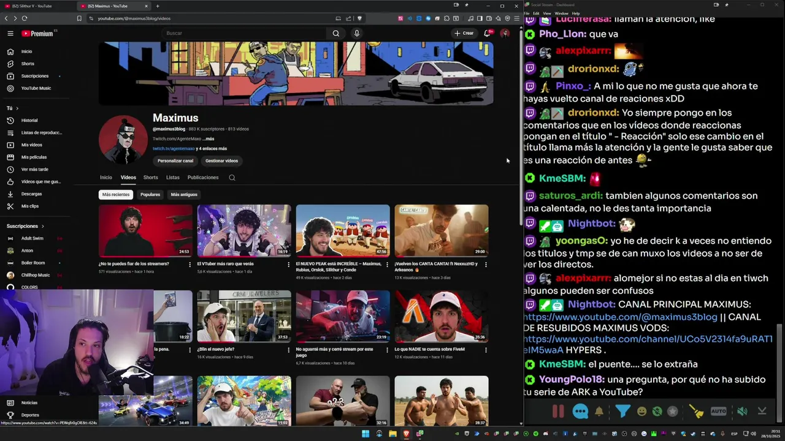Open options for Lo que NADIE te cuenta sobre FiveM
Screen dimensions: 785x441
pyautogui.click(x=486, y=350)
